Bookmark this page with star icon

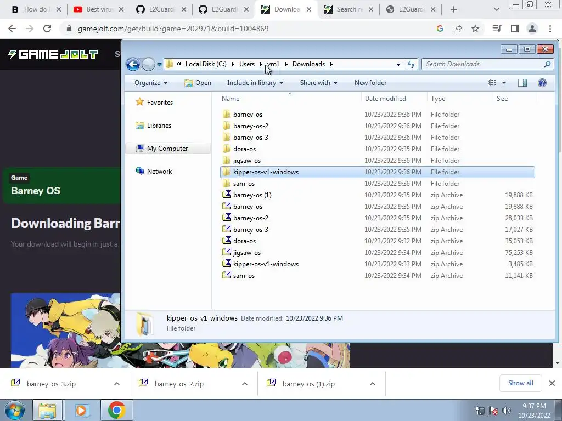point(475,29)
